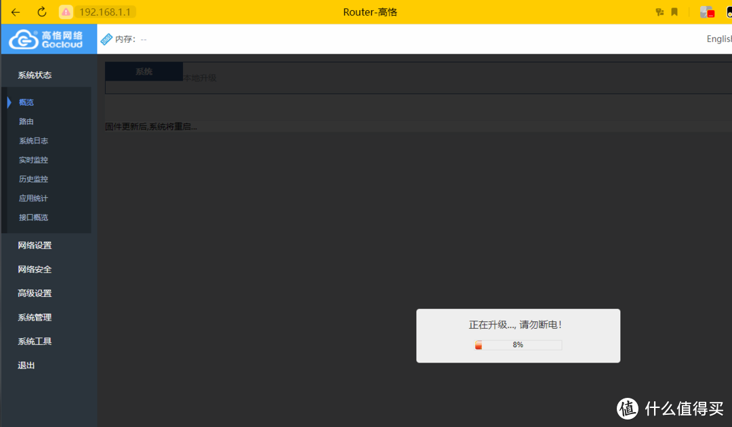Click 退出 to log out
The height and width of the screenshot is (427, 732).
tap(26, 365)
